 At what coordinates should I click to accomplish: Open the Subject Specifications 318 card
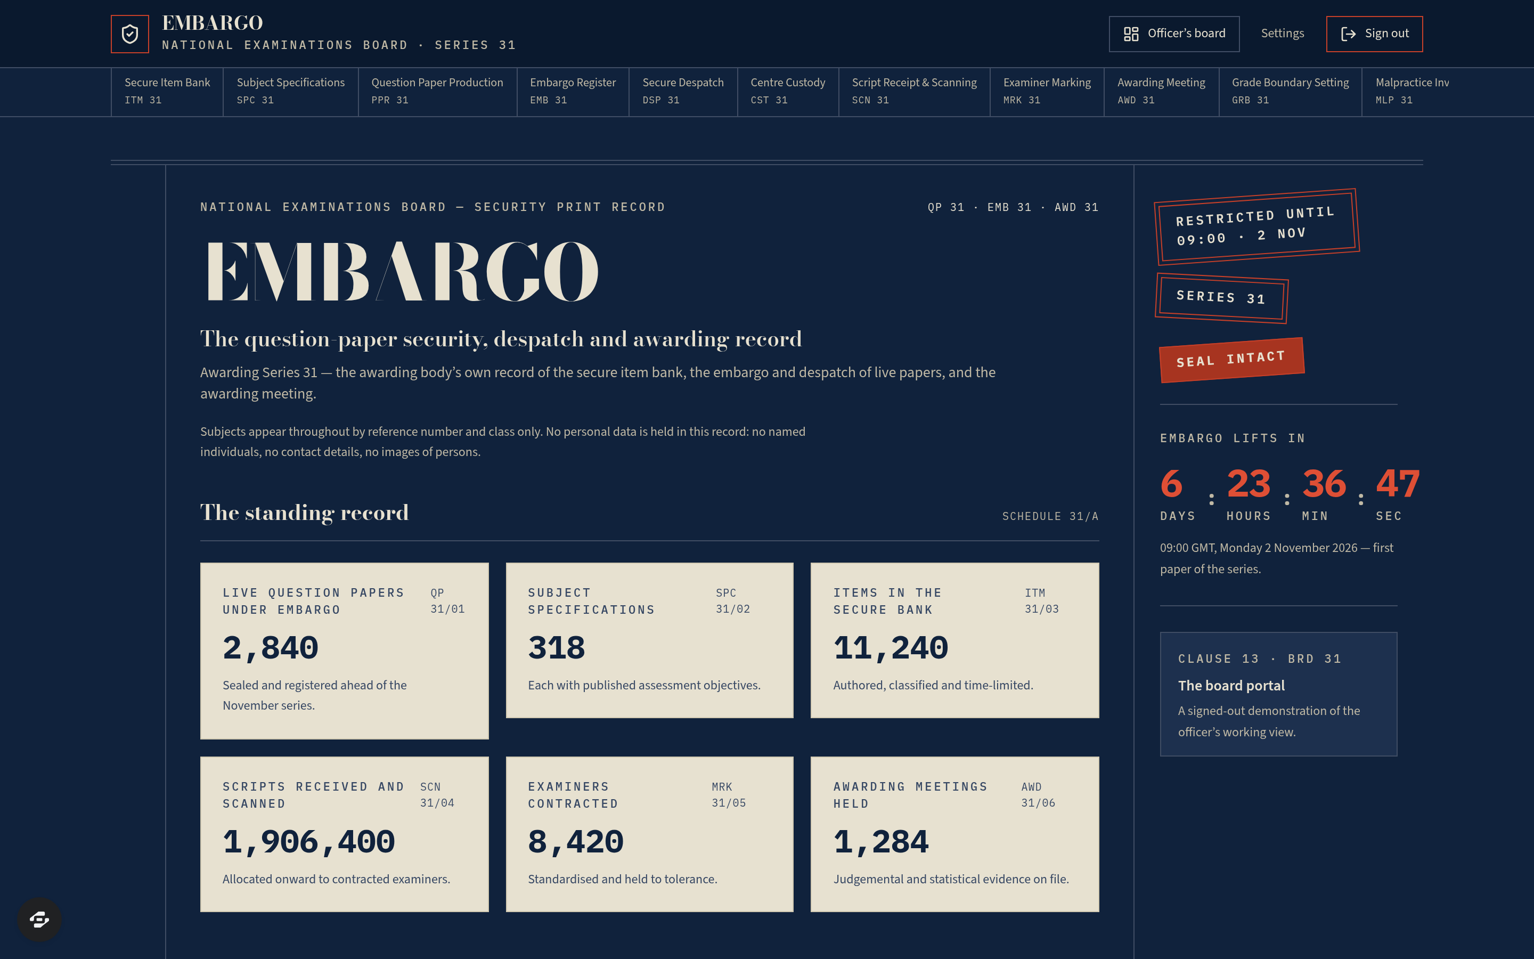(649, 640)
